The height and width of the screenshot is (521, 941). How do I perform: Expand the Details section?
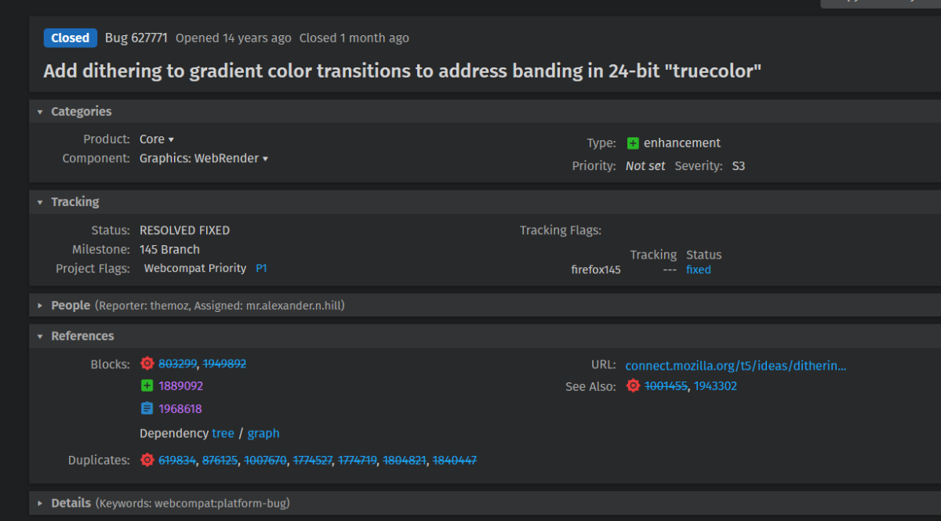coord(40,503)
